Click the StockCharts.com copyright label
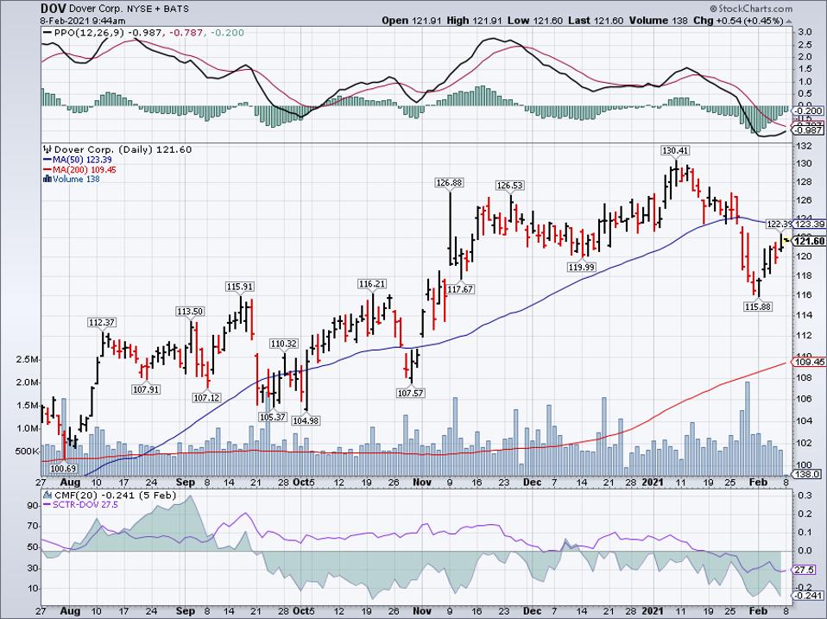This screenshot has height=619, width=827. tap(751, 9)
